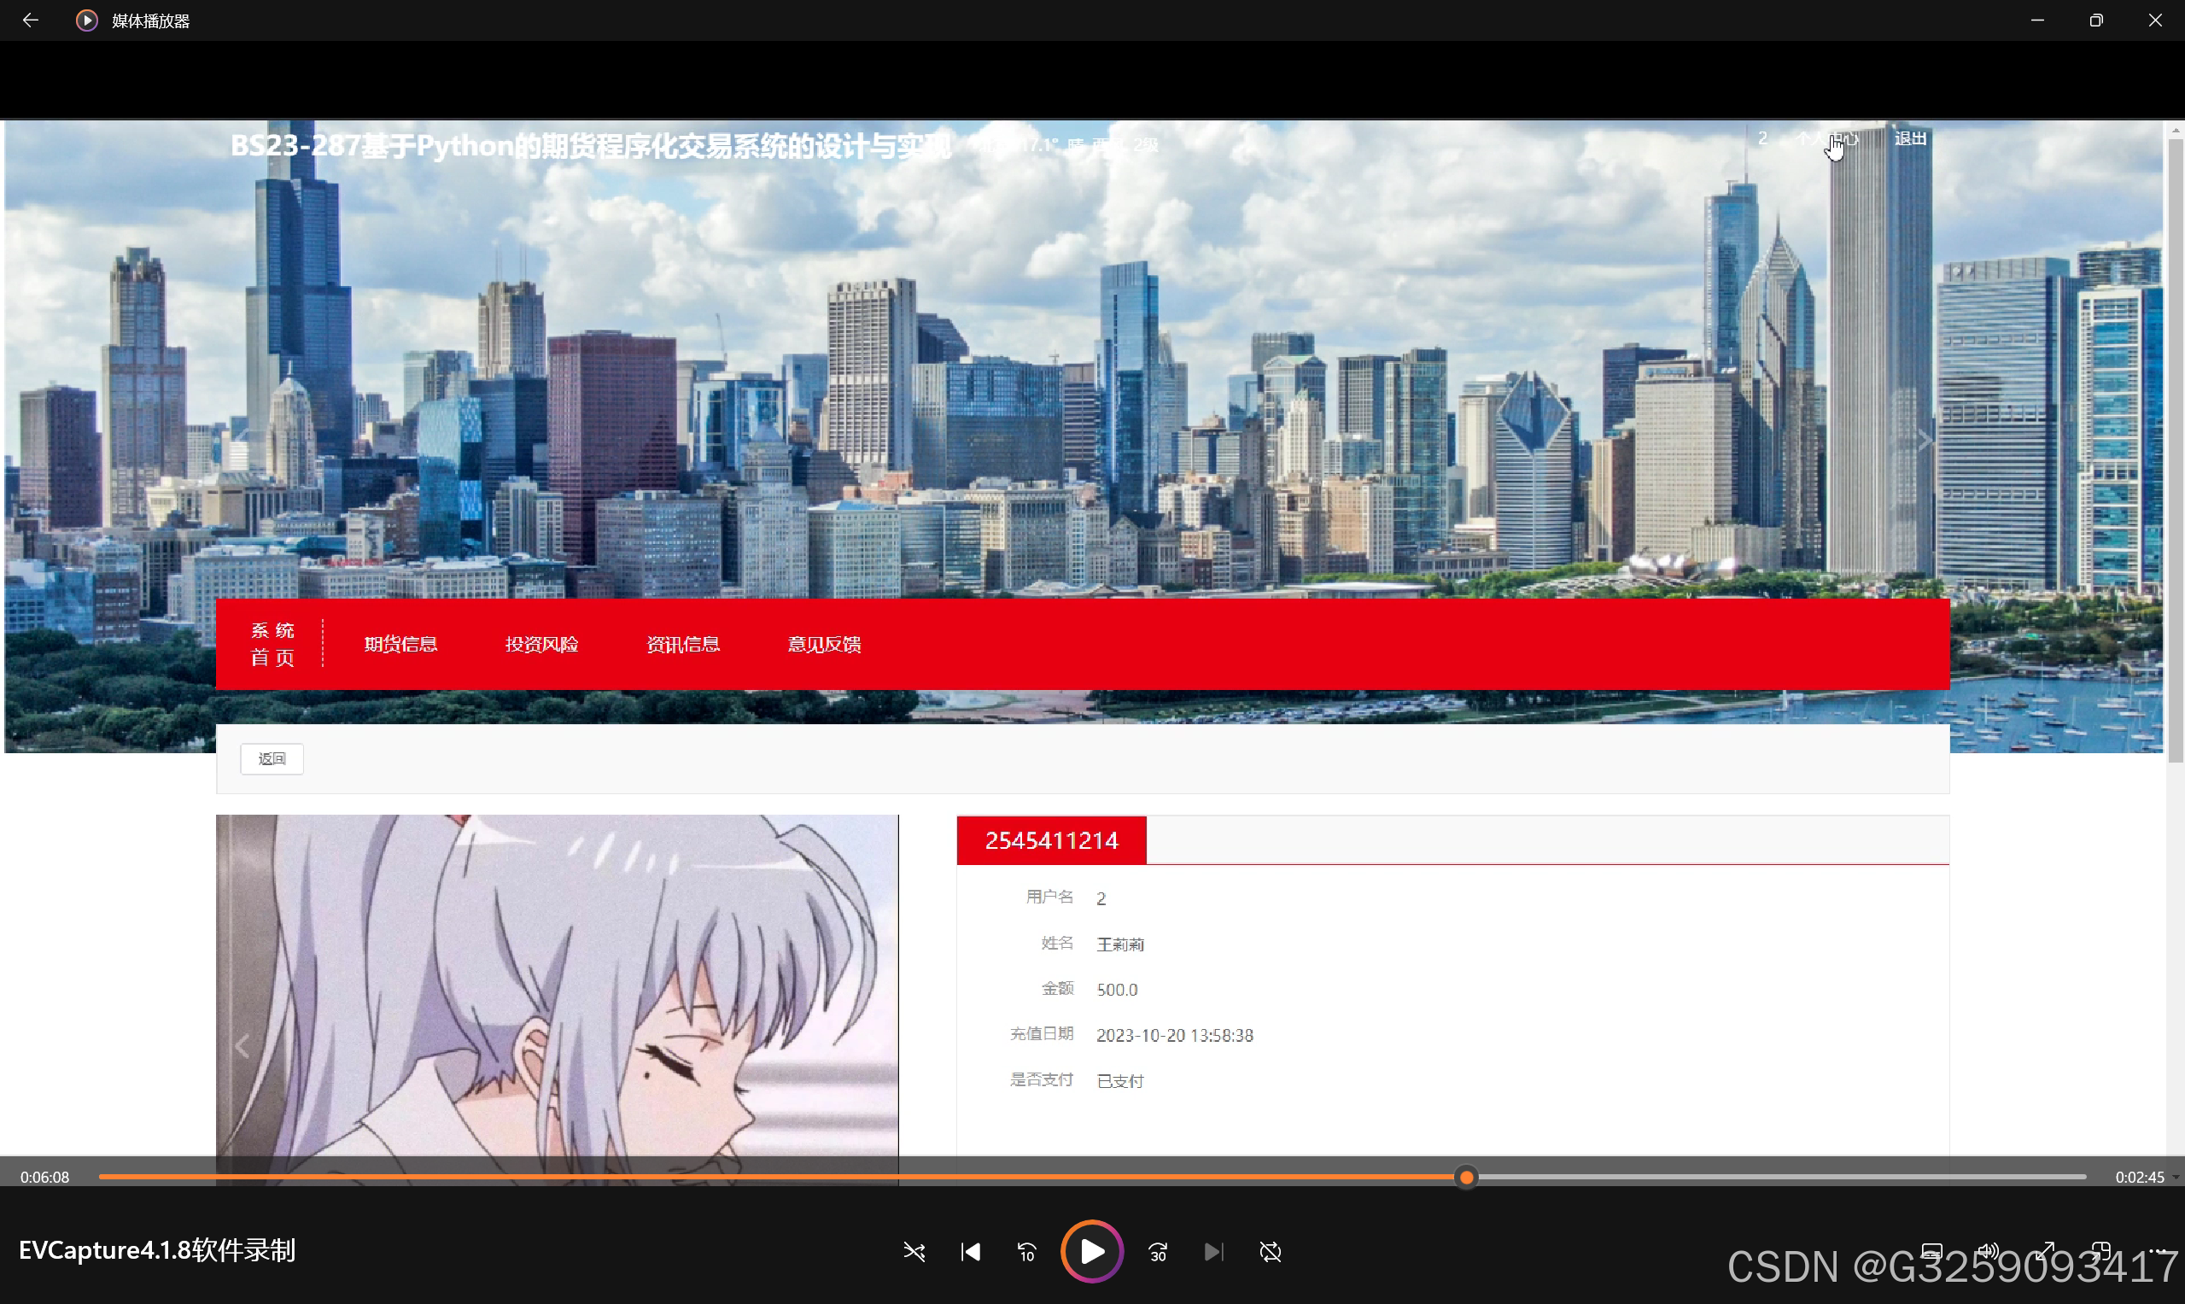Go to previous track

970,1251
